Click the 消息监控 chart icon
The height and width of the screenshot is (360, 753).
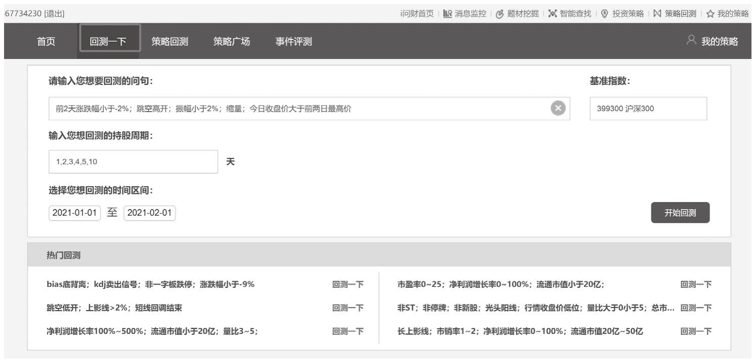pyautogui.click(x=448, y=14)
